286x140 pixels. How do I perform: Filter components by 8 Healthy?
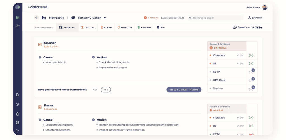pyautogui.click(x=144, y=27)
